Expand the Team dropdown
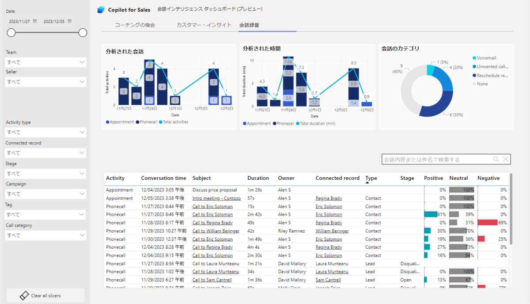530x304 pixels. [x=46, y=62]
